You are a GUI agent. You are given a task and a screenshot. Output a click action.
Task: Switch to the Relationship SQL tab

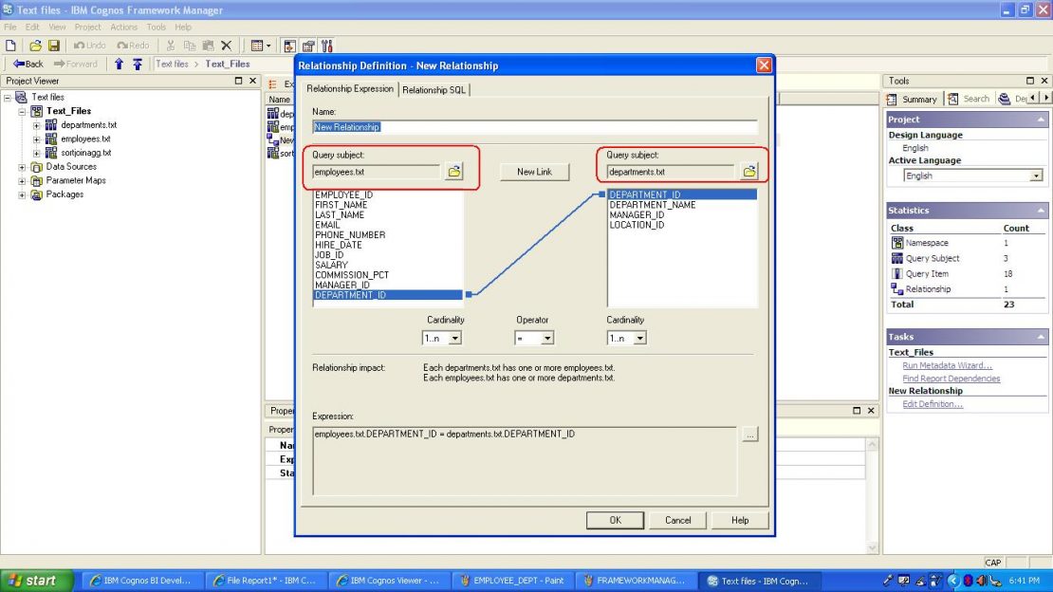point(434,89)
